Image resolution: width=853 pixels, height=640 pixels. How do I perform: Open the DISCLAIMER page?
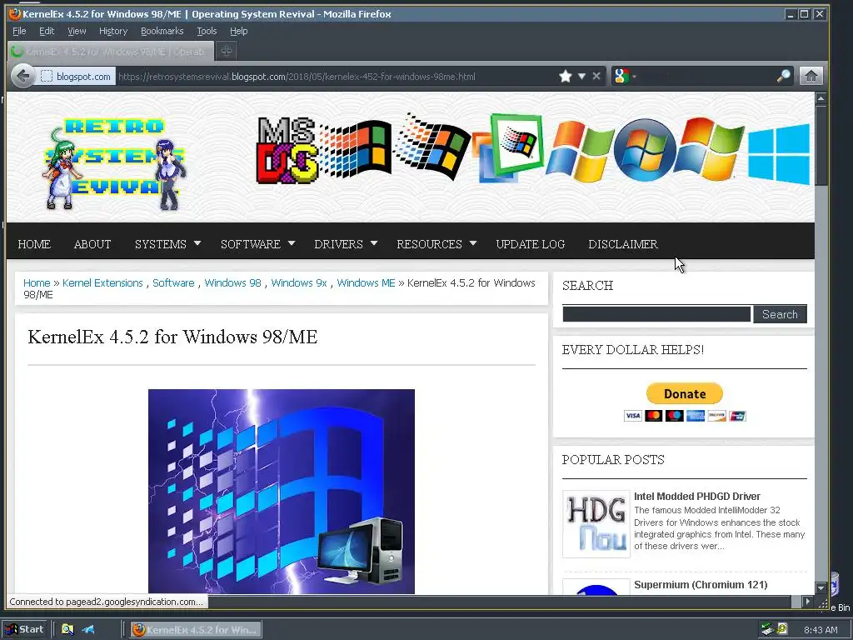[623, 244]
